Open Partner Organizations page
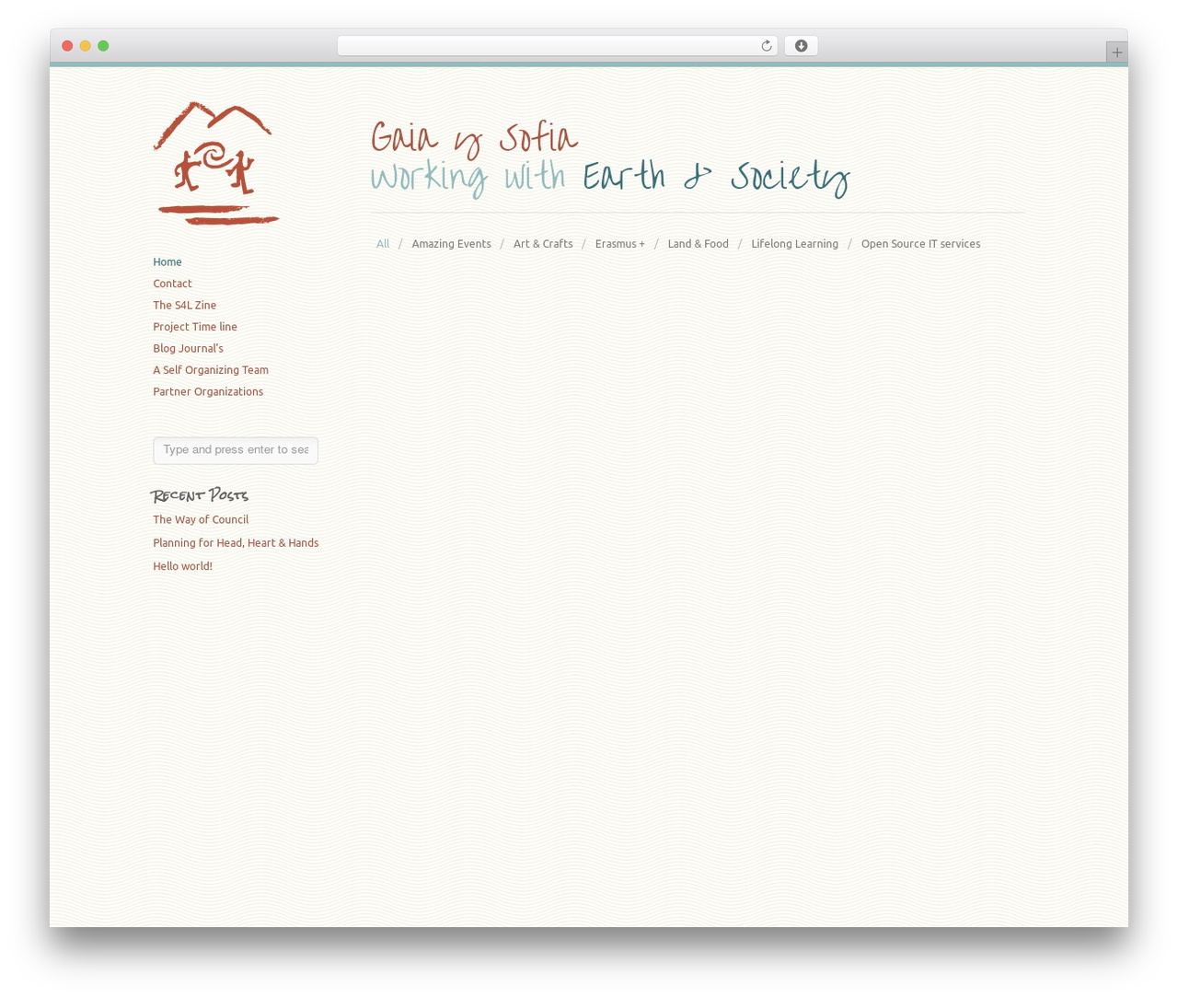1178x998 pixels. [x=208, y=392]
